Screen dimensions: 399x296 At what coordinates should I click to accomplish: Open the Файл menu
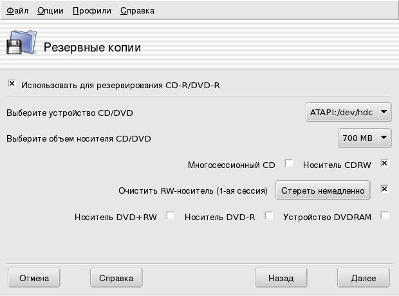point(17,11)
